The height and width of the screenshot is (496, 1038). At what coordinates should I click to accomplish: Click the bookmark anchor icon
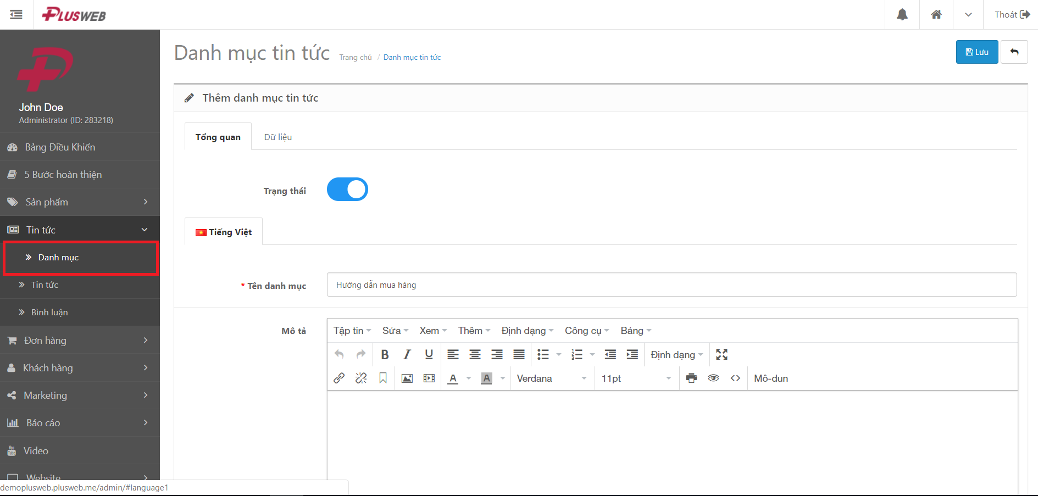pos(383,378)
